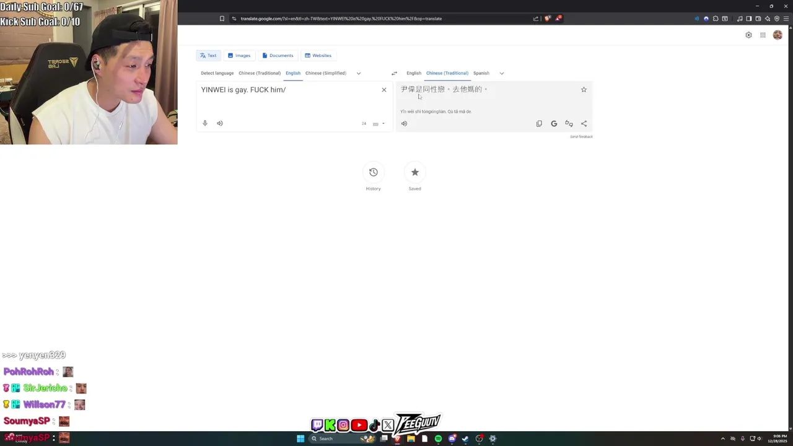This screenshot has width=793, height=446.
Task: Click the music note media control icon
Action: pyautogui.click(x=740, y=19)
